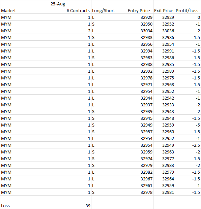Click the Entry Price header cell
The width and height of the screenshot is (201, 209).
140,10
